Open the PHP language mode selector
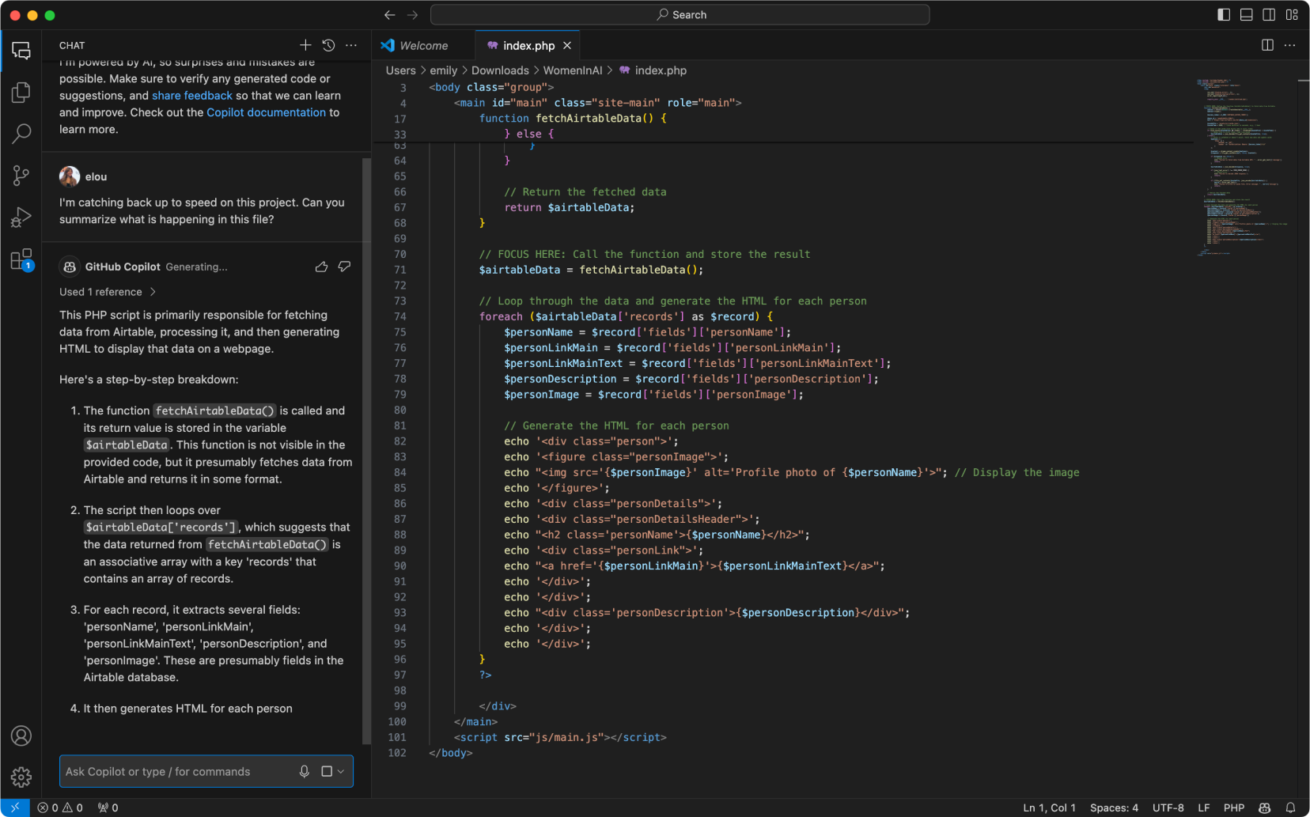The height and width of the screenshot is (817, 1310). pos(1233,808)
